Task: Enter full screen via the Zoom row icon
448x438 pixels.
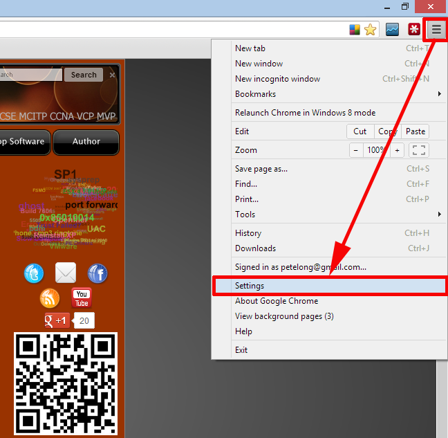Action: coord(419,150)
